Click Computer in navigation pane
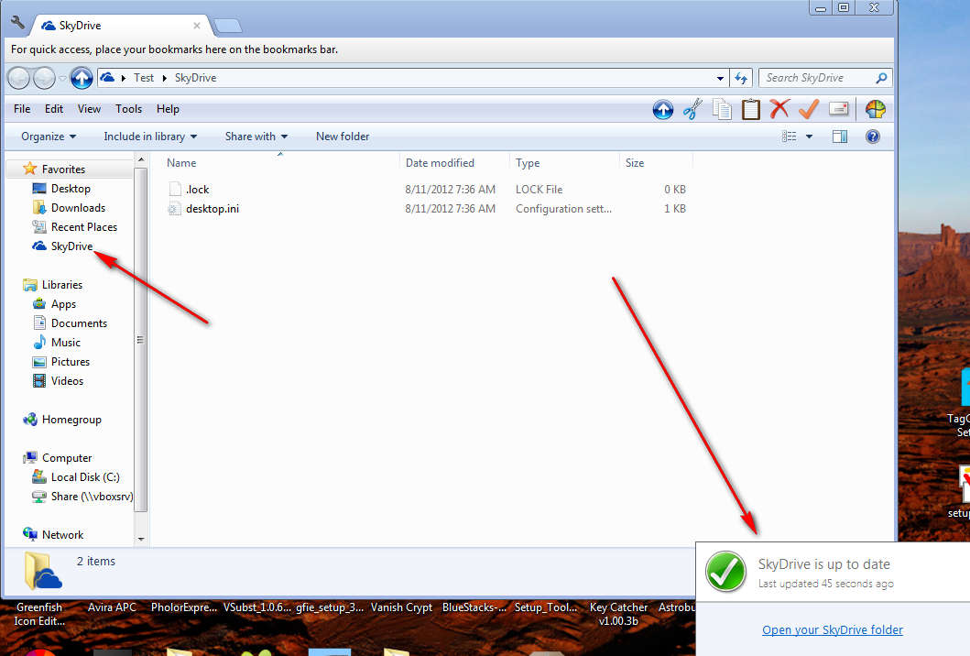970x656 pixels. (66, 457)
